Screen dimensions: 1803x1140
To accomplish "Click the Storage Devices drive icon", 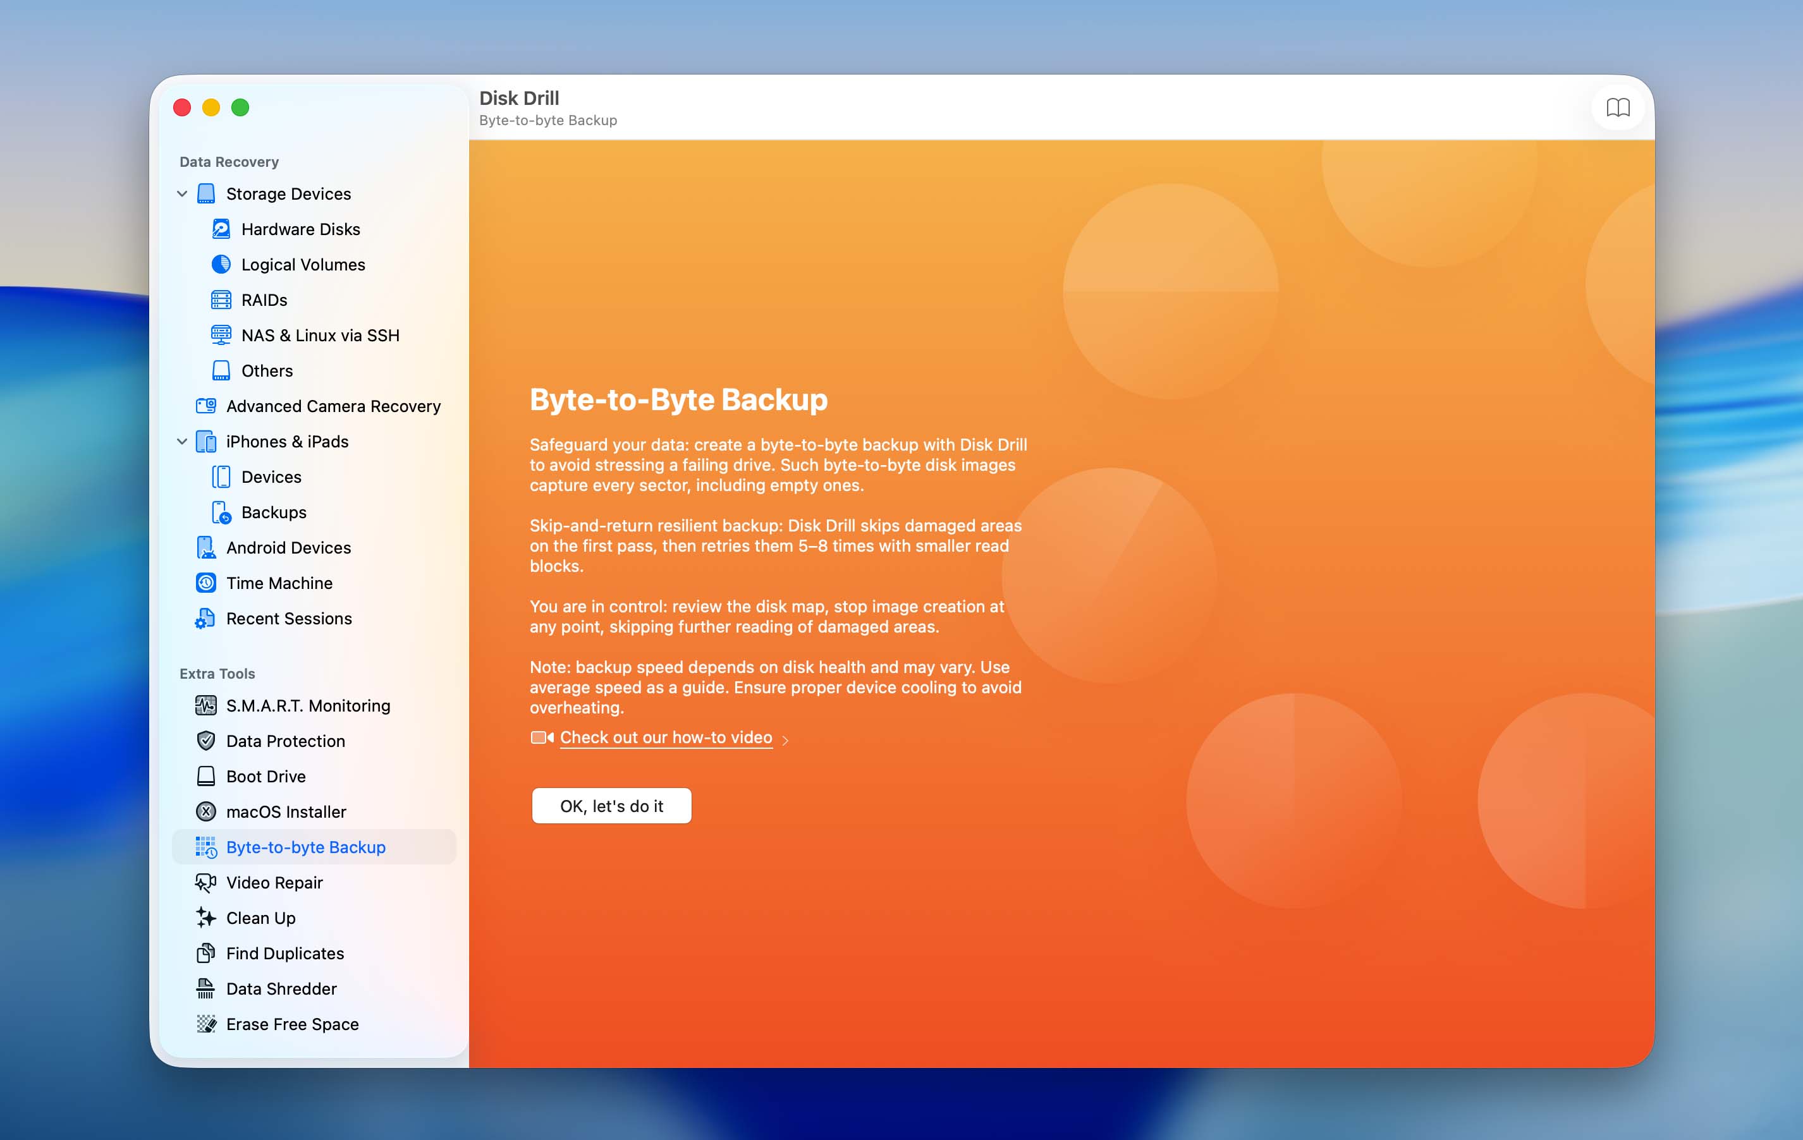I will (x=206, y=194).
